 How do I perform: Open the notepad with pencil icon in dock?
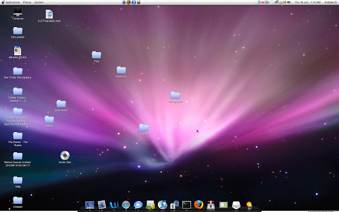(x=224, y=205)
